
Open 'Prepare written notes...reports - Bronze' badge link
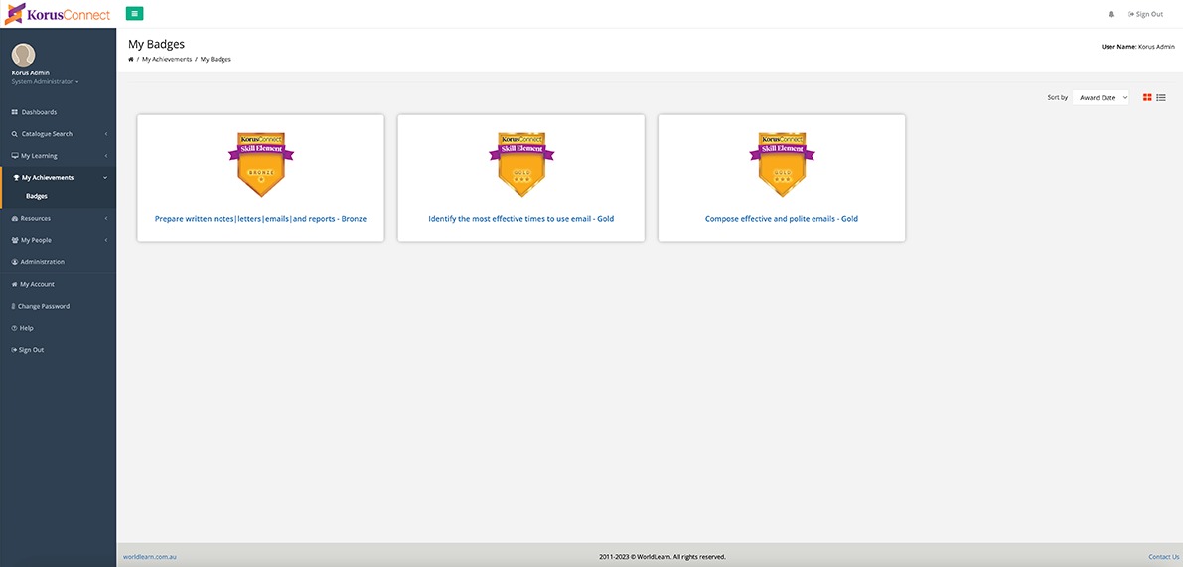coord(260,219)
